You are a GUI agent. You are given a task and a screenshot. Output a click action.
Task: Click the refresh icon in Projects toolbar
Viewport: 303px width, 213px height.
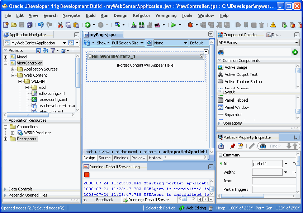(46, 50)
